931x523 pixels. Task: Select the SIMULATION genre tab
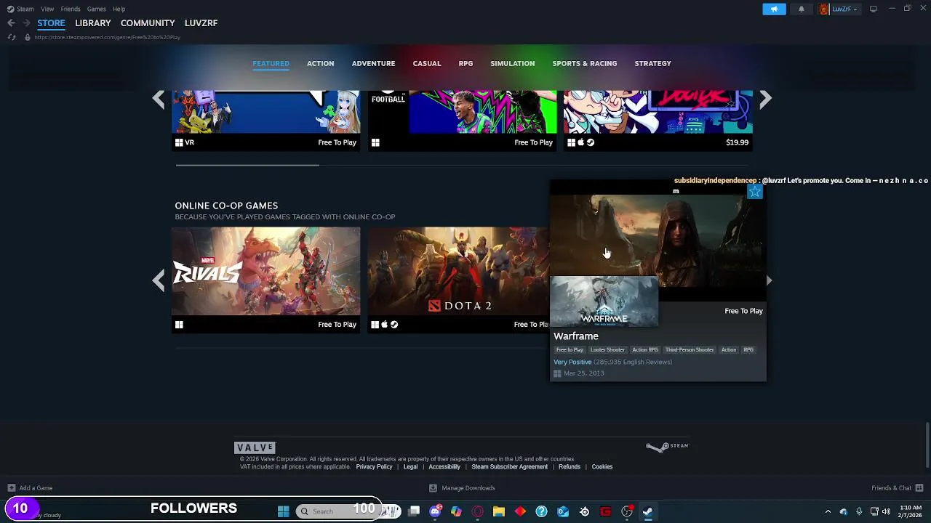click(512, 63)
